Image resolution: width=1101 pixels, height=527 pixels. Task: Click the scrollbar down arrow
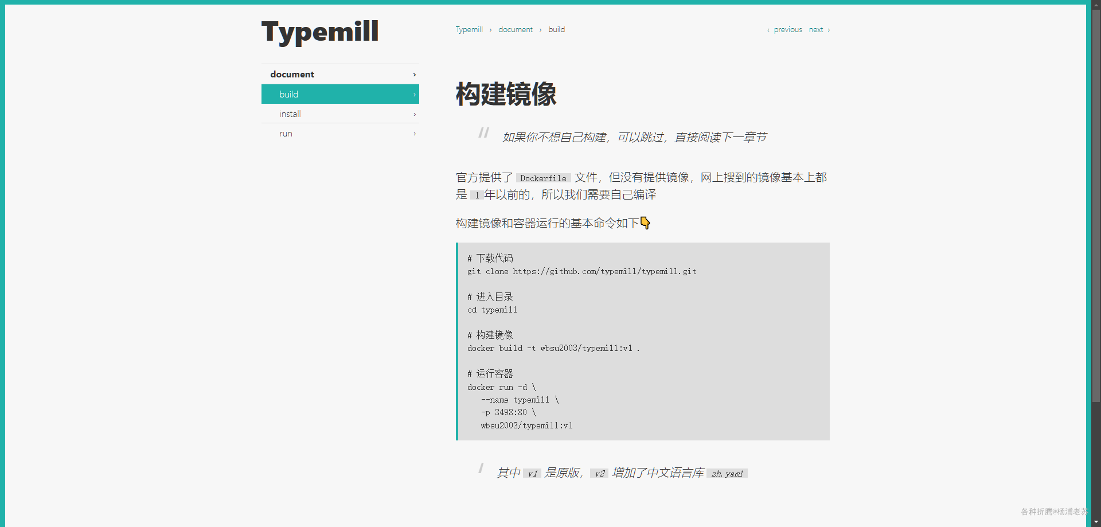(1096, 522)
